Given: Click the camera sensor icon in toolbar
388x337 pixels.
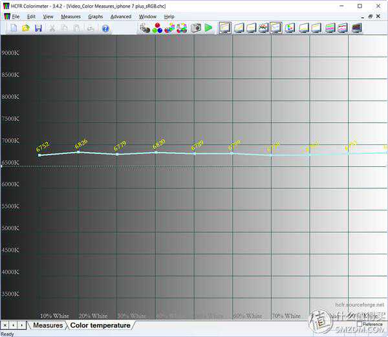Looking at the screenshot, I should (195, 28).
